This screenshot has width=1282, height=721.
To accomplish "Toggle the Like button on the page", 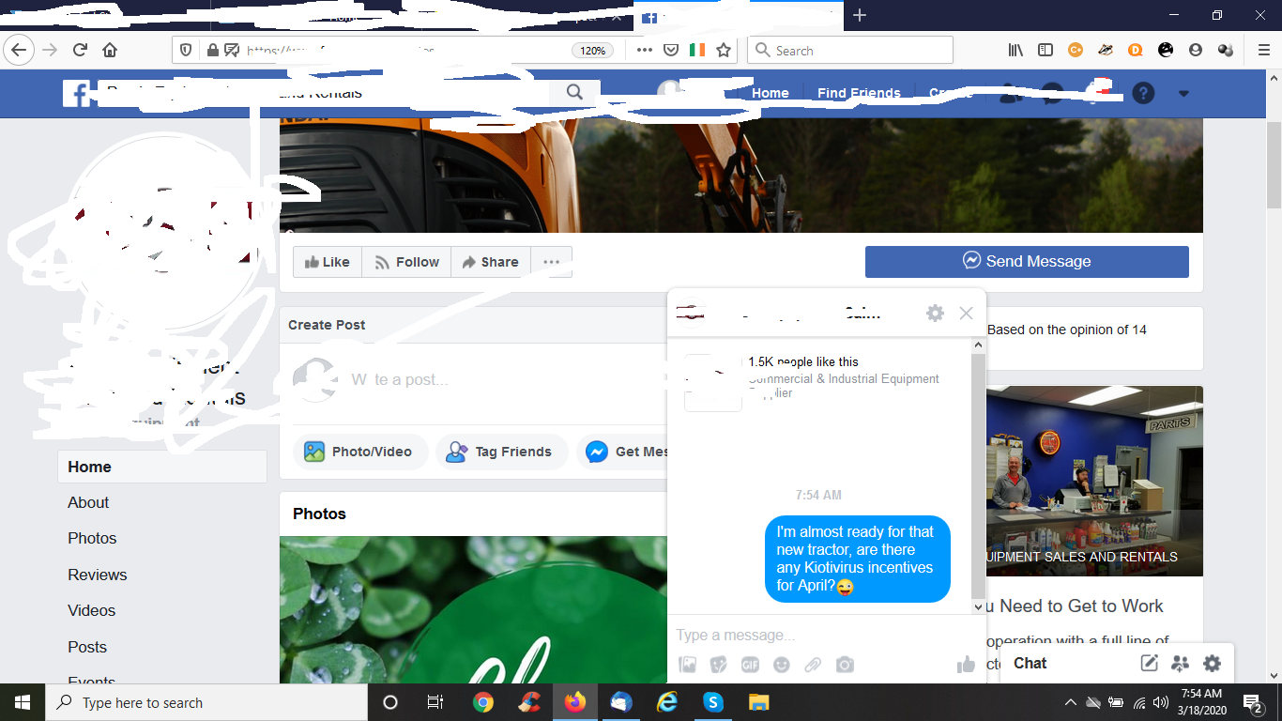I will click(x=327, y=262).
